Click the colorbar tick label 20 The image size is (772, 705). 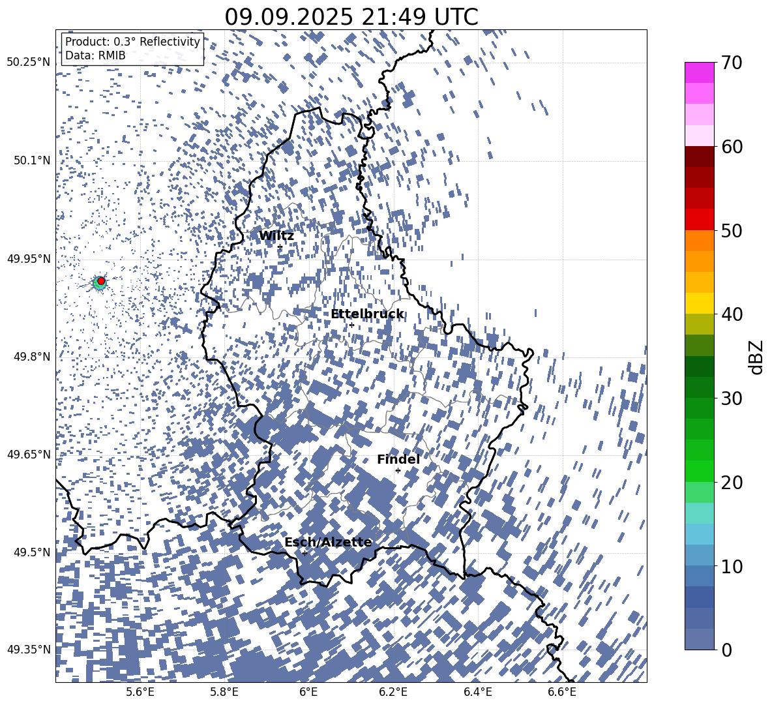pyautogui.click(x=732, y=483)
